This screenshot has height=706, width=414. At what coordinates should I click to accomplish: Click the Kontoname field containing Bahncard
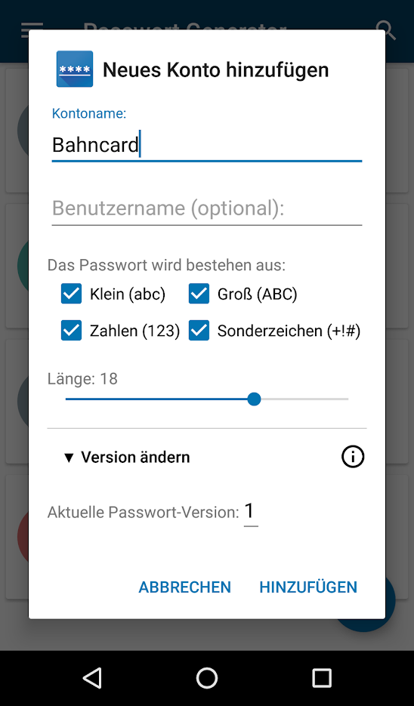(207, 145)
